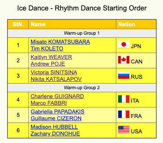This screenshot has width=163, height=143.
Task: Select the Marco FABBRI link
Action: tap(49, 103)
